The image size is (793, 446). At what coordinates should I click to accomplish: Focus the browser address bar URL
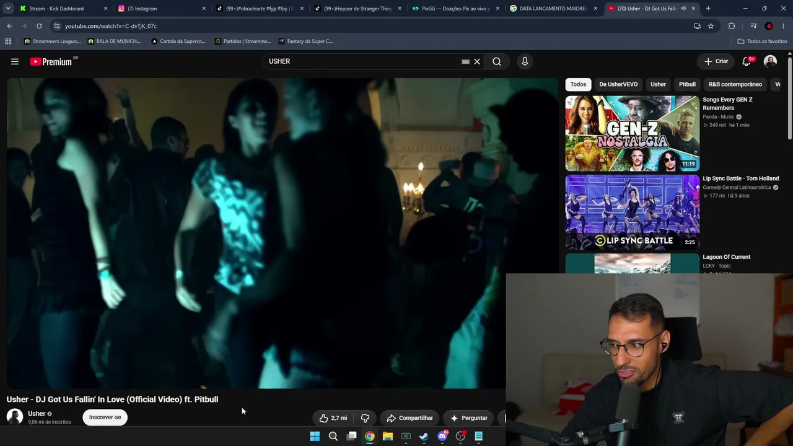[111, 26]
